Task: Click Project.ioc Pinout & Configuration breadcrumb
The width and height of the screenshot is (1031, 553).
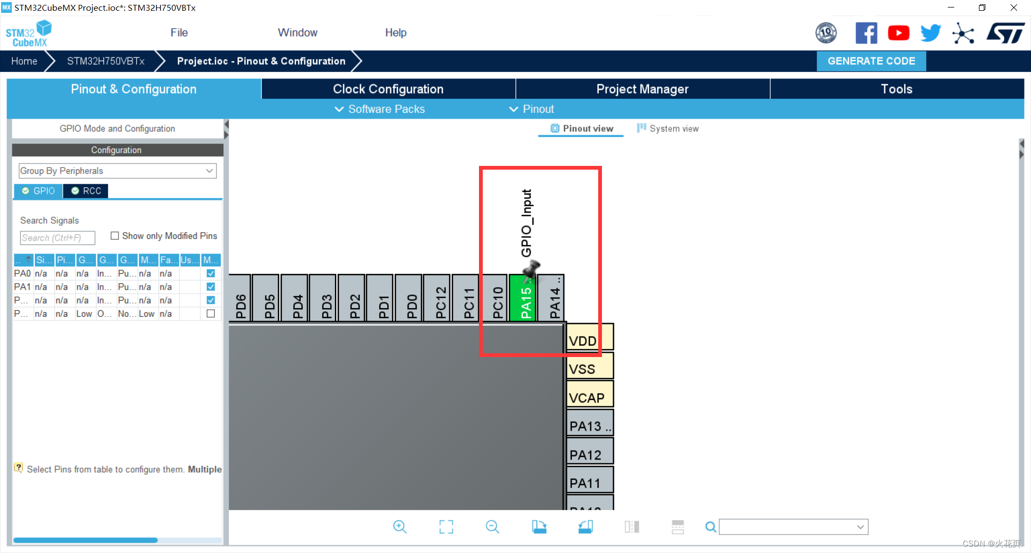Action: (x=261, y=61)
